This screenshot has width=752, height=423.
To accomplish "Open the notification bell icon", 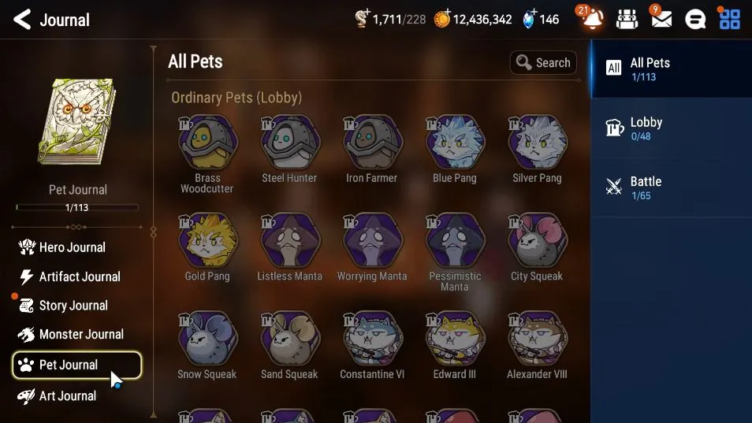I will 591,18.
